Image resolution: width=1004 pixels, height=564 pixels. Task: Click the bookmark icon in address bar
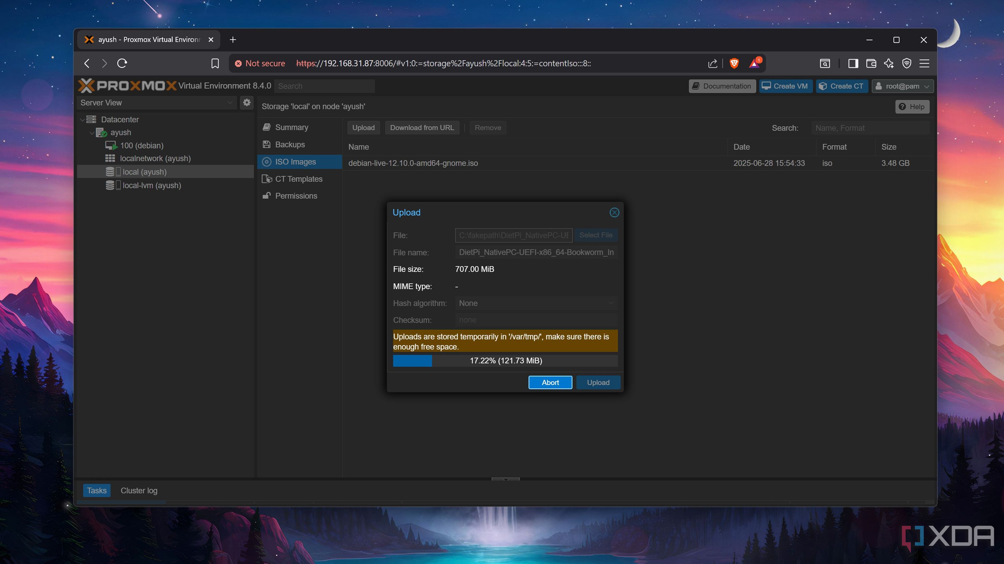pos(215,63)
